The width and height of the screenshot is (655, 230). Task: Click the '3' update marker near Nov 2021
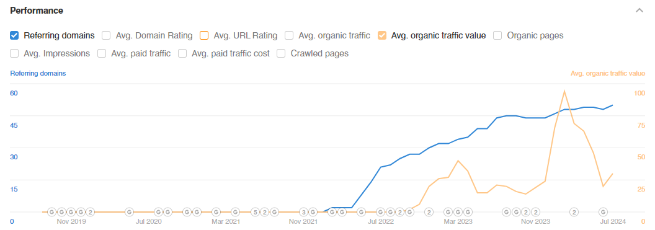[304, 212]
